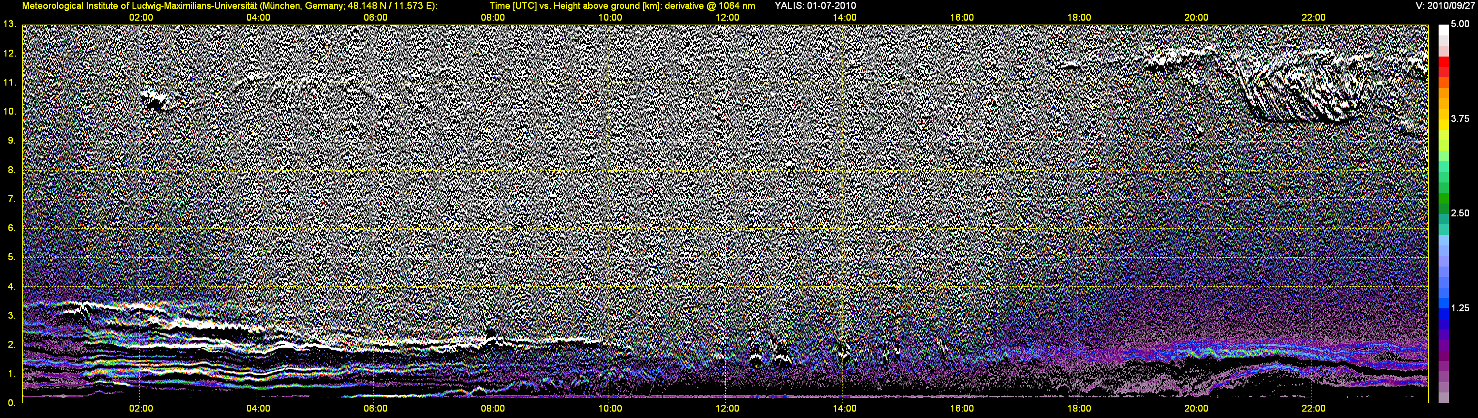Click the 1.25 value on color scale
1478x418 pixels.
(x=1460, y=308)
